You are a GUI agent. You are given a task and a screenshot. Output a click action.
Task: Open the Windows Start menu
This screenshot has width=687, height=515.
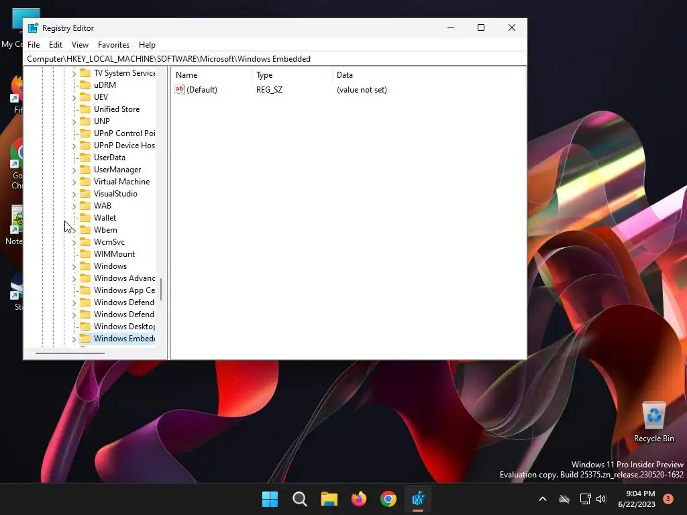pos(270,499)
